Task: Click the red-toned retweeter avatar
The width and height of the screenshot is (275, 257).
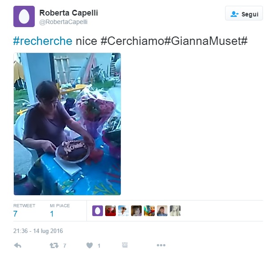Action: point(111,211)
